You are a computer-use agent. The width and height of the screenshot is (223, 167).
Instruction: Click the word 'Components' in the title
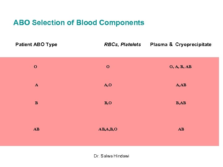125,23
